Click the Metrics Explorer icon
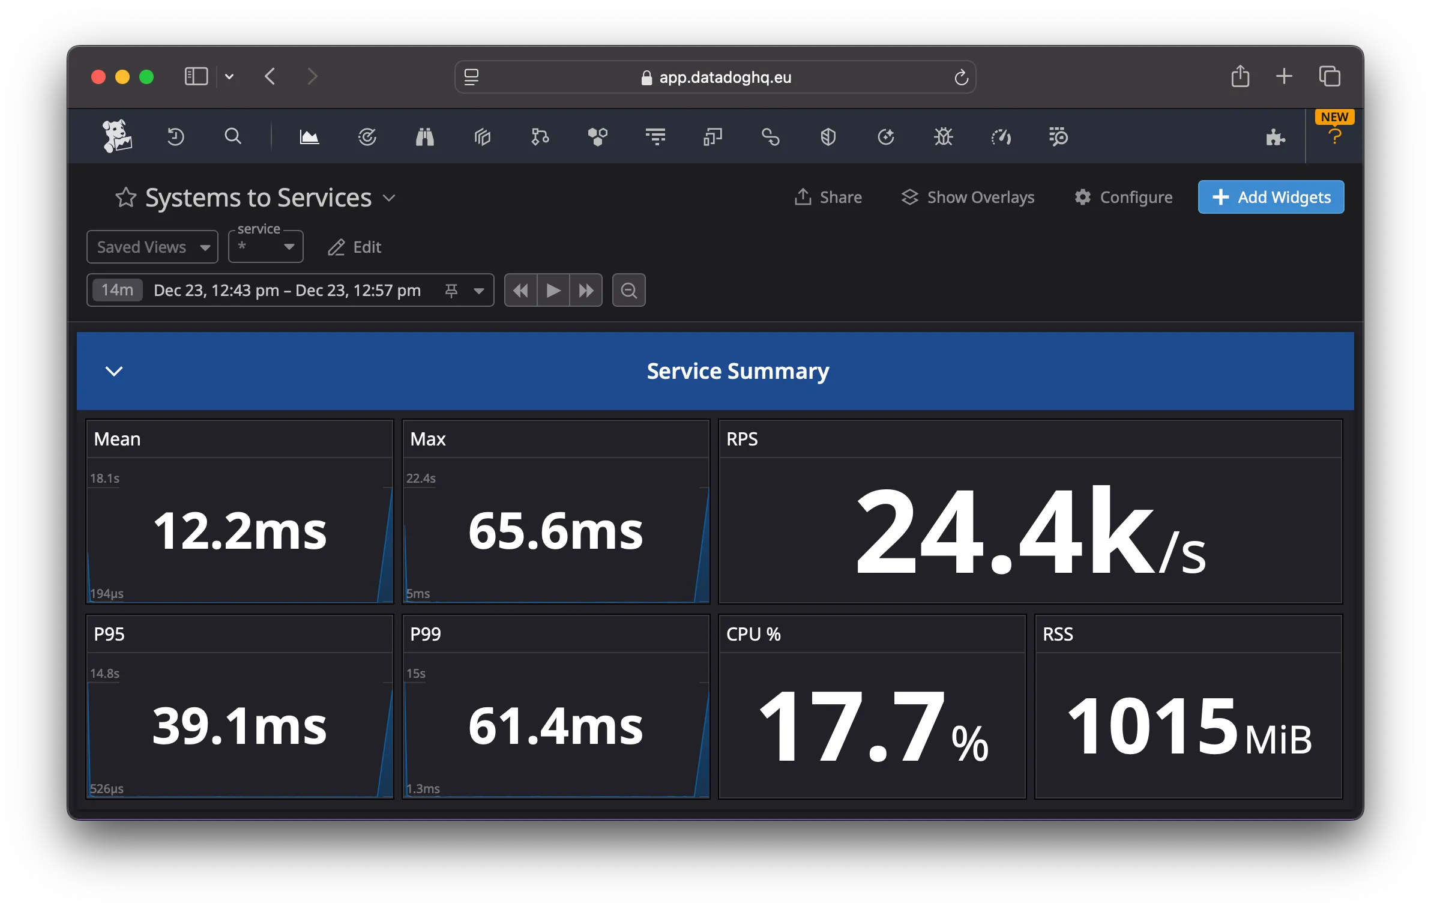The width and height of the screenshot is (1431, 909). pyautogui.click(x=310, y=137)
